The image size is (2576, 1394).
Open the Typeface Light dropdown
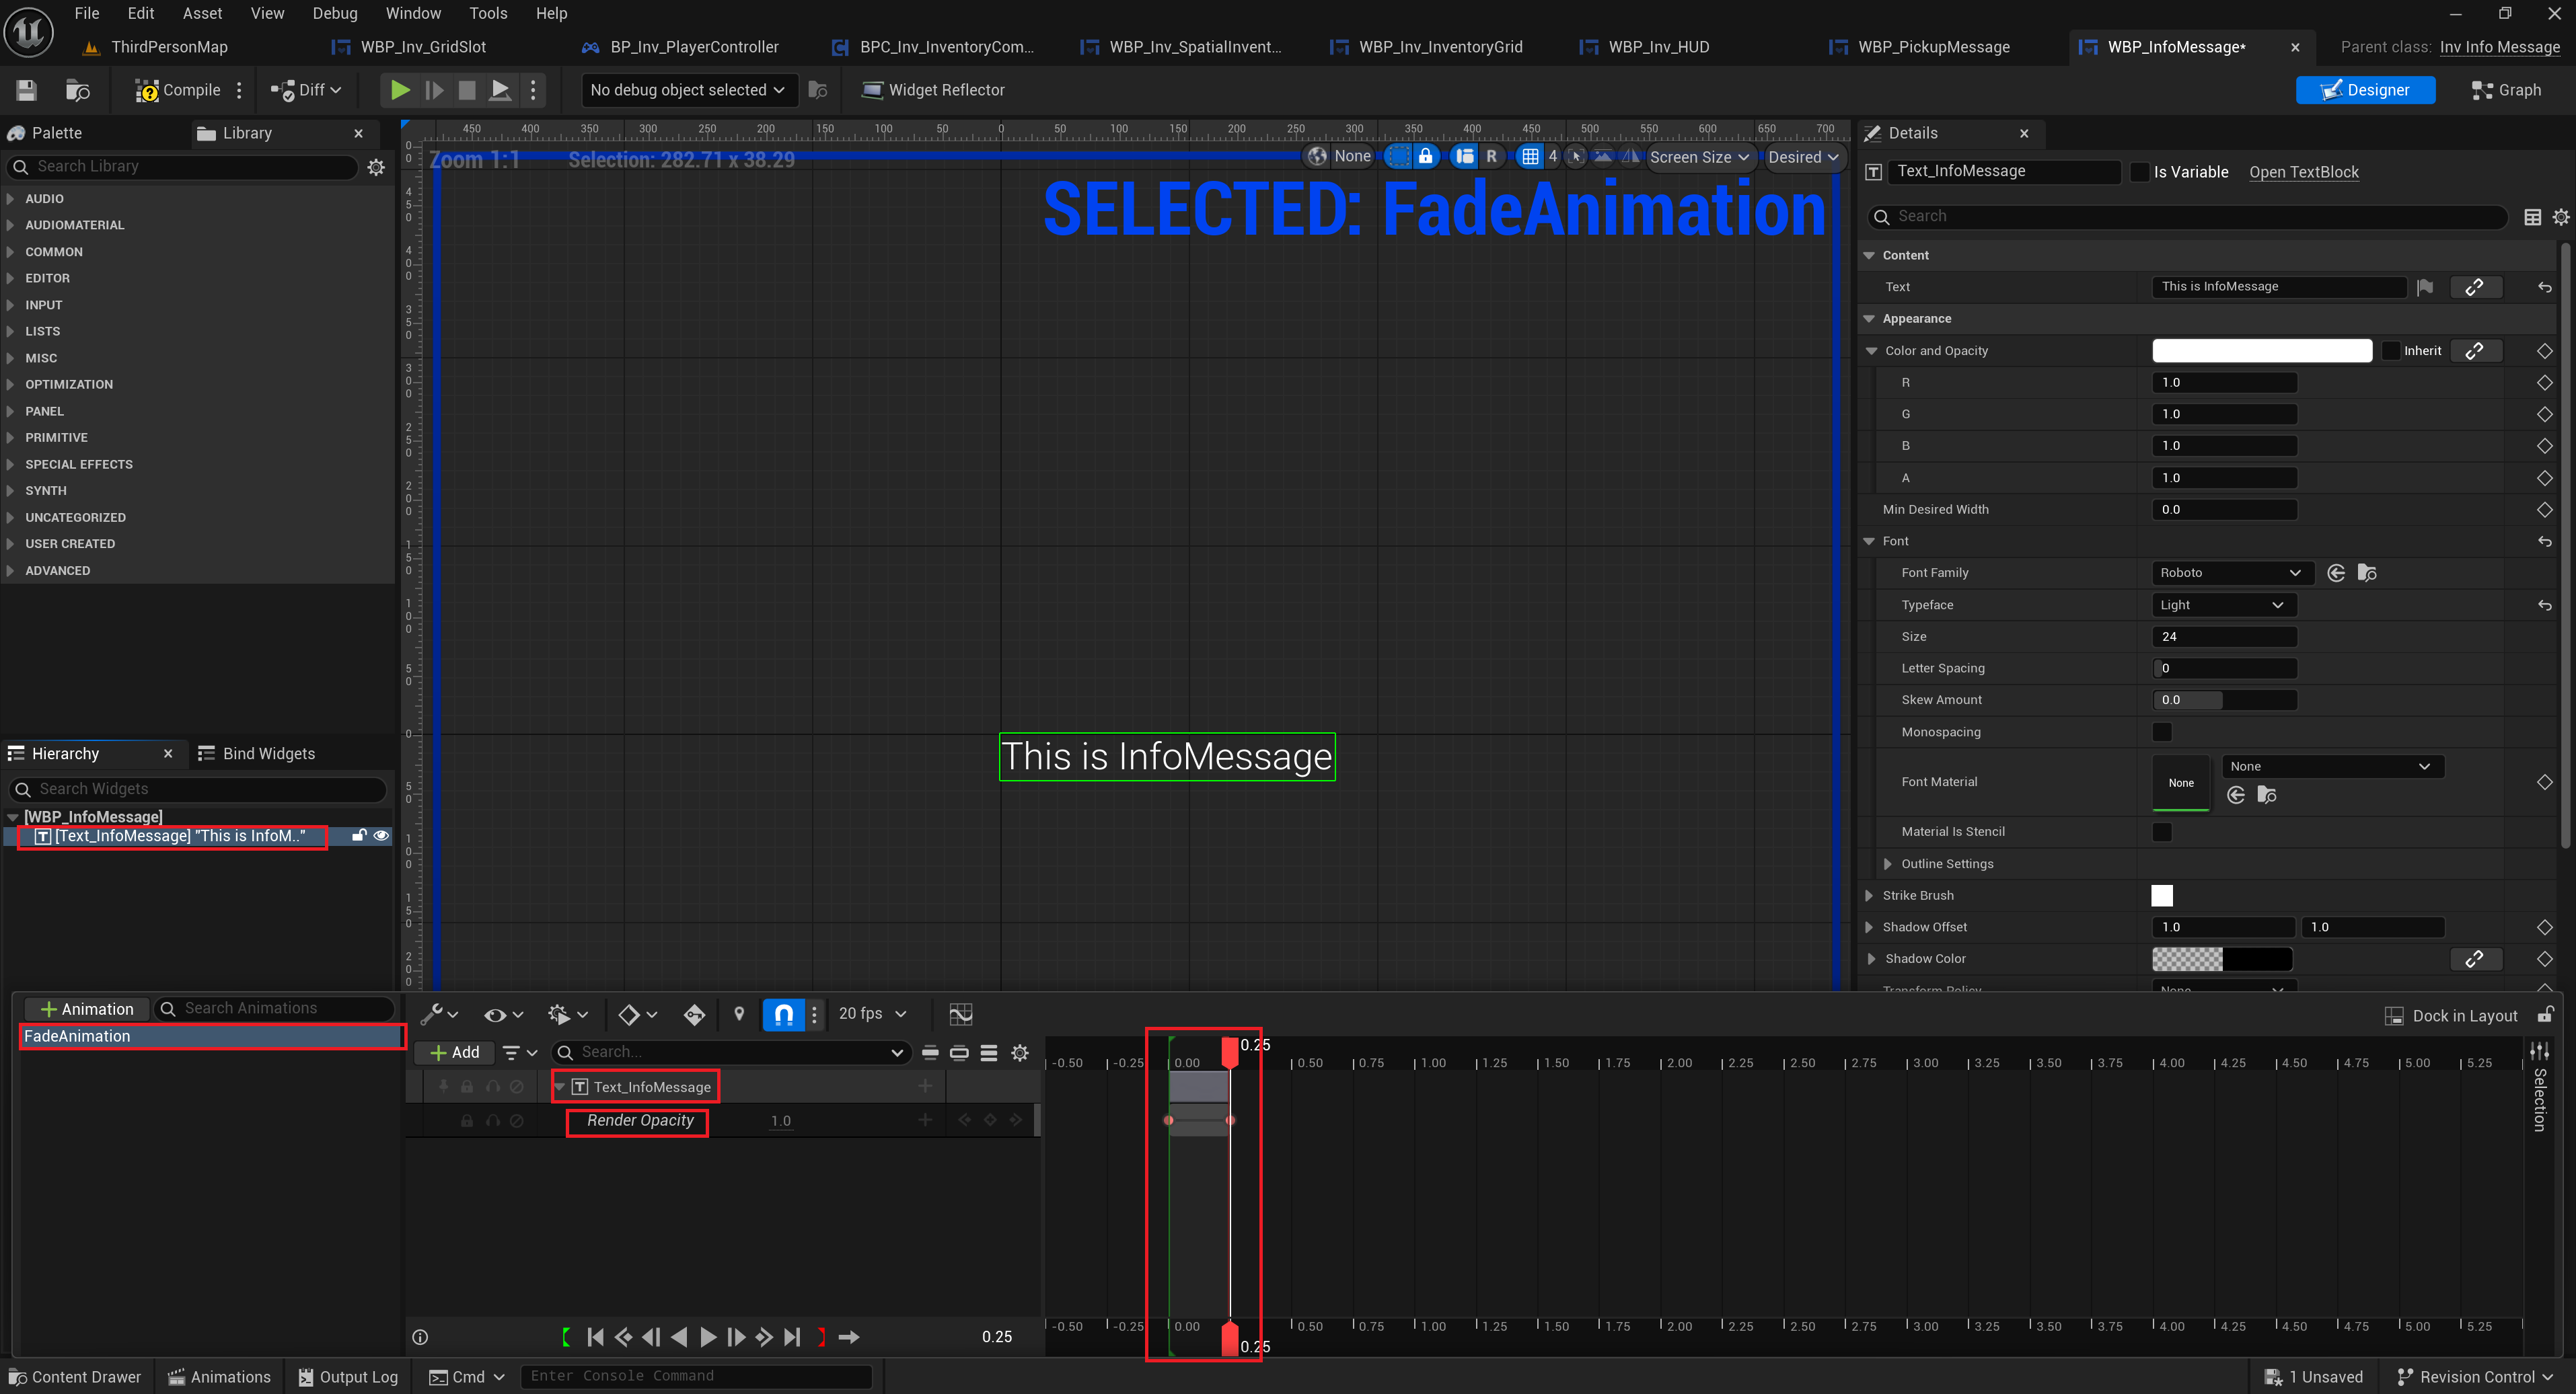(x=2221, y=605)
